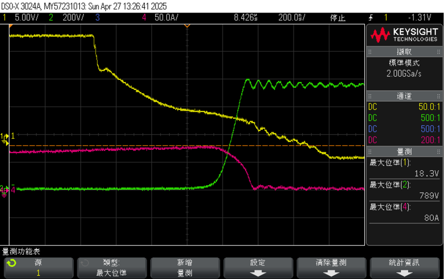This screenshot has height=279, width=444.
Task: Toggle channel 2 via its 200V/ label
Action: [73, 18]
